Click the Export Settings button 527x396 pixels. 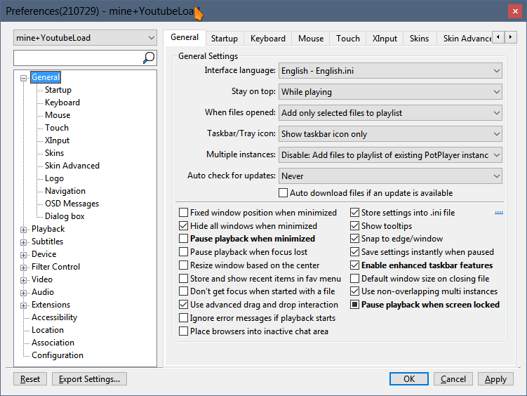(89, 379)
